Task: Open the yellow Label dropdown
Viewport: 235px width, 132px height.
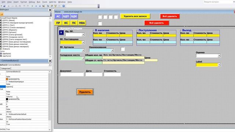Action: pyautogui.click(x=219, y=65)
